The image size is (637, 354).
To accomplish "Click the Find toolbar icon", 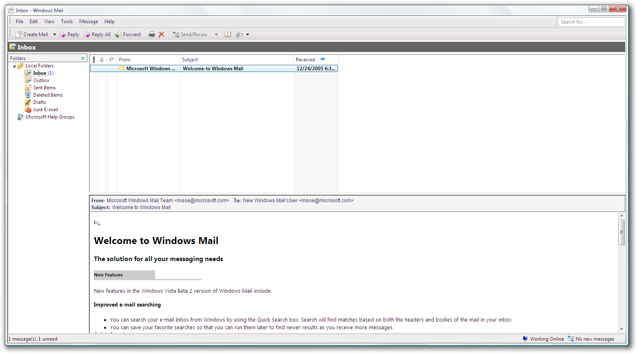I will coord(239,35).
